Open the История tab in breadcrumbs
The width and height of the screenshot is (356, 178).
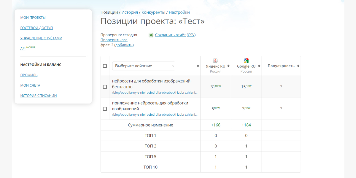pos(130,12)
